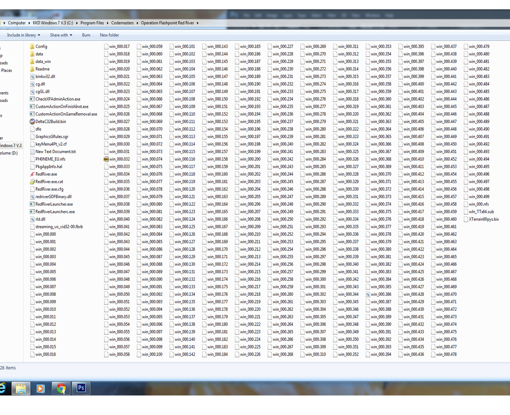Create a New folder from toolbar

tap(109, 35)
